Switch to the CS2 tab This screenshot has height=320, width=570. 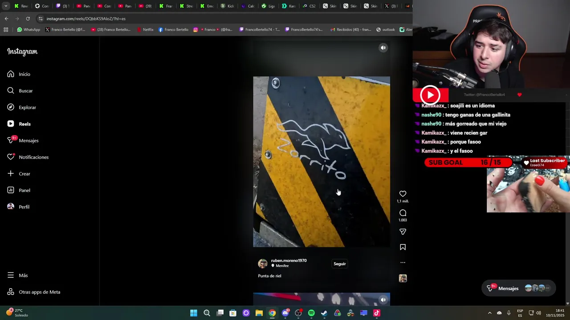coord(309,6)
